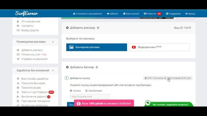Open 'Партнерская программа' in the sidebar
207x116 pixels.
(x=36, y=101)
